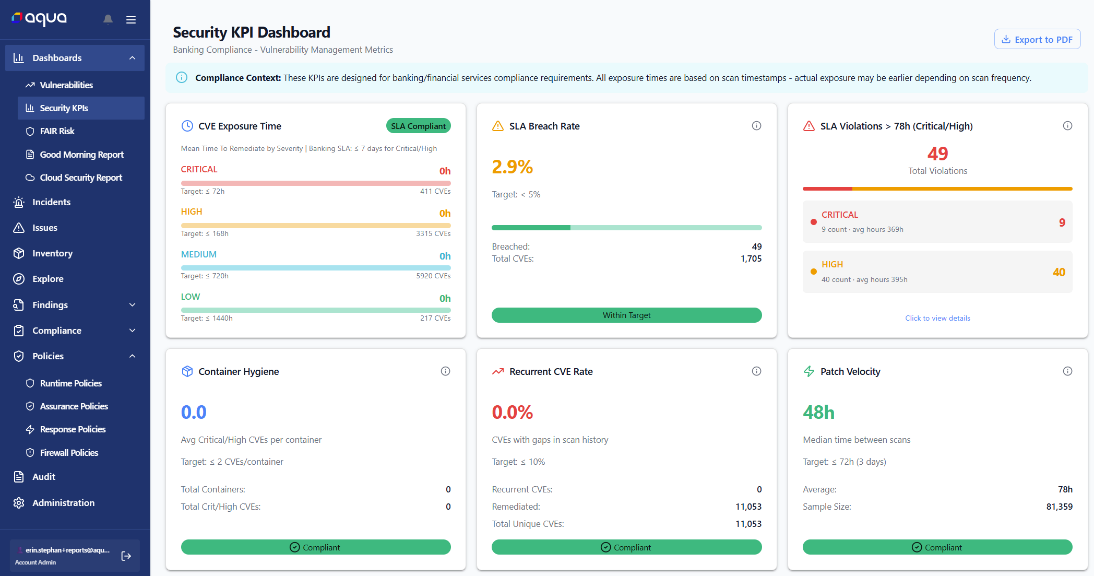Open Good Morning Report

[x=81, y=155]
